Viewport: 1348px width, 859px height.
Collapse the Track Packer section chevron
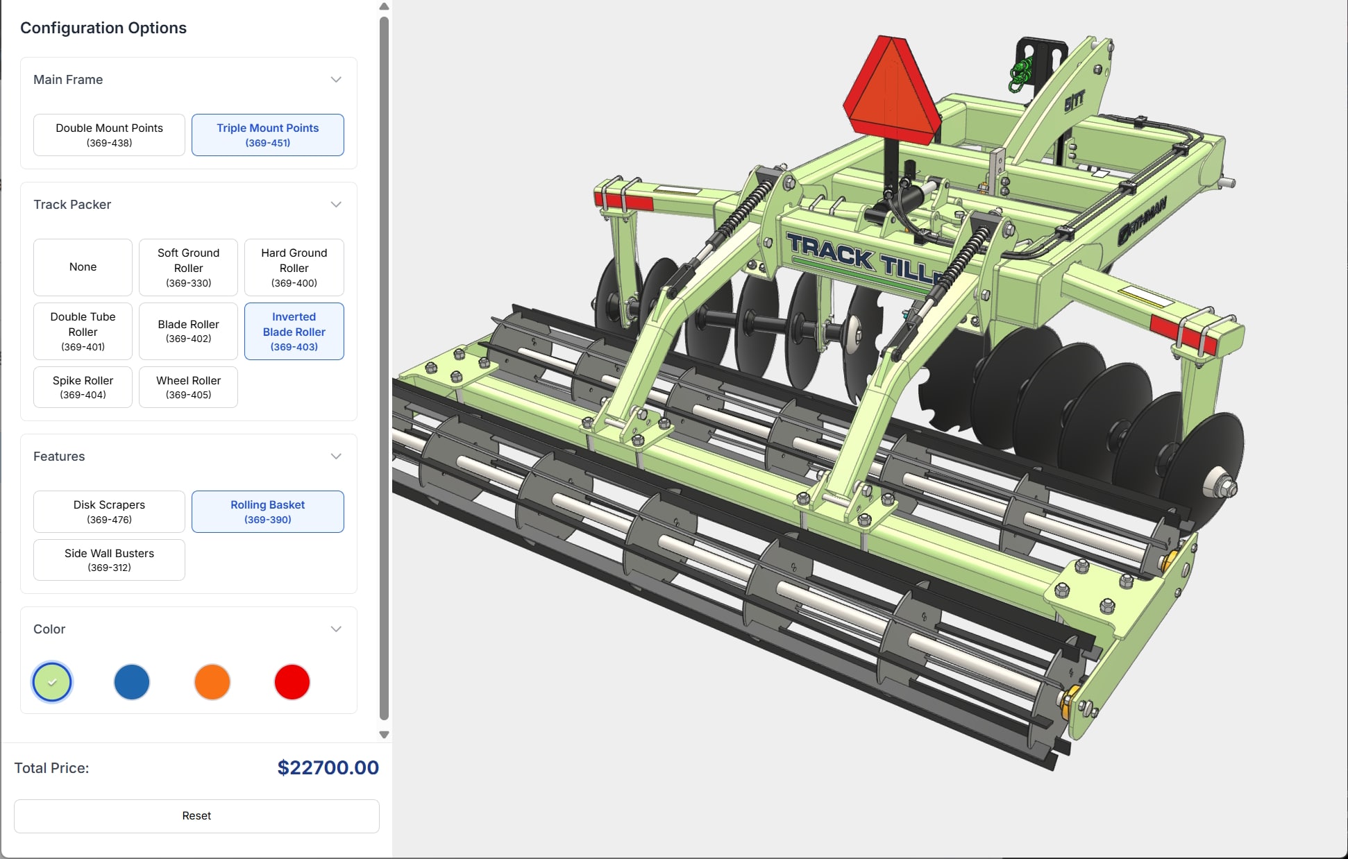click(x=336, y=205)
